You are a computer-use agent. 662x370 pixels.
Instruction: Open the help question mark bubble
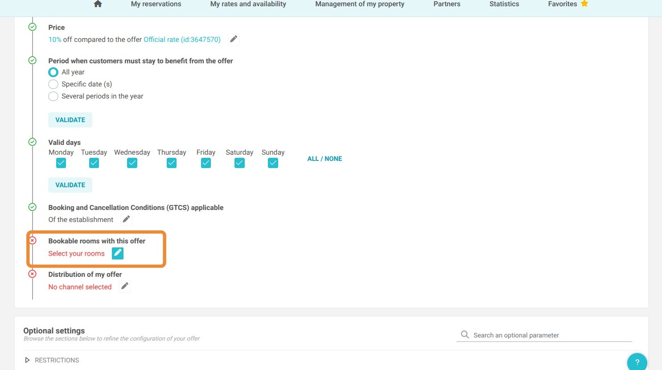pyautogui.click(x=637, y=362)
